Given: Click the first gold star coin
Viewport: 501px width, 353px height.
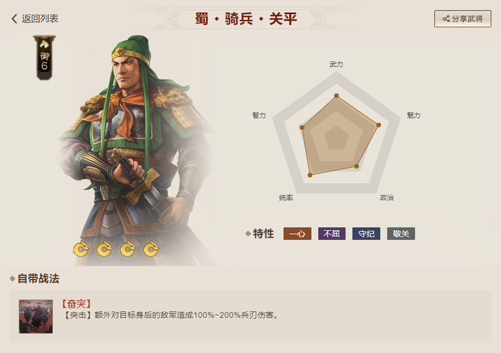Looking at the screenshot, I should click(x=81, y=248).
